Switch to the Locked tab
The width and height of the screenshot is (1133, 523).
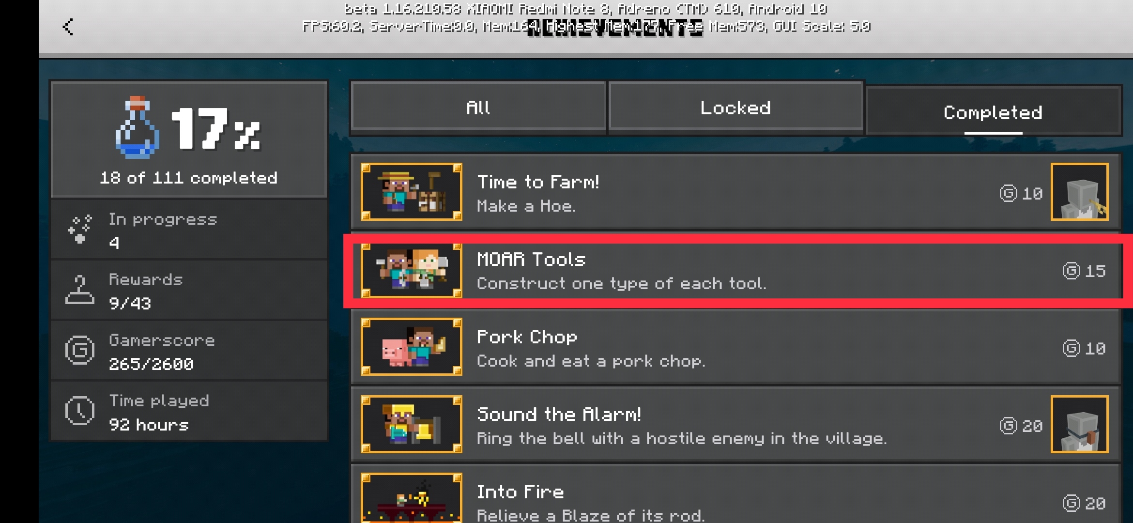(x=735, y=107)
